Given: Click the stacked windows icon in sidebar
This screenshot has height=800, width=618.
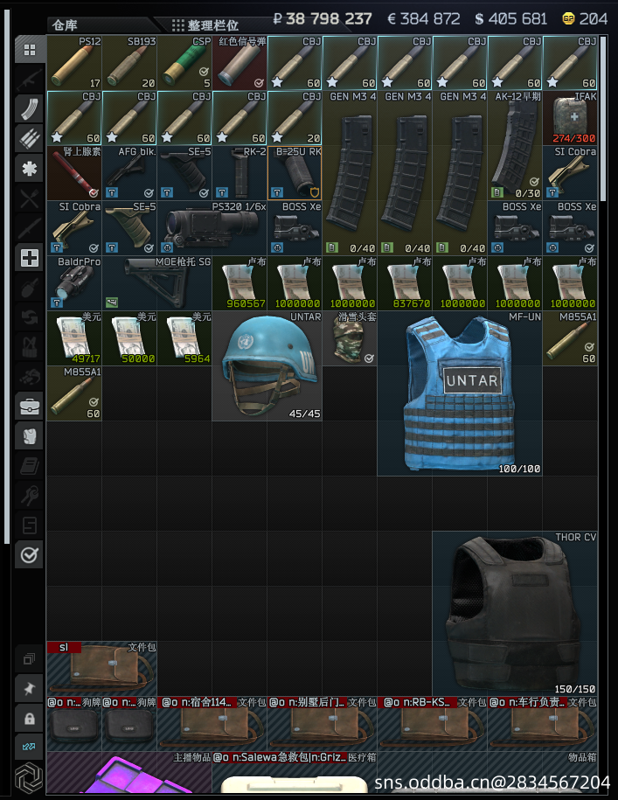Looking at the screenshot, I should coord(30,658).
